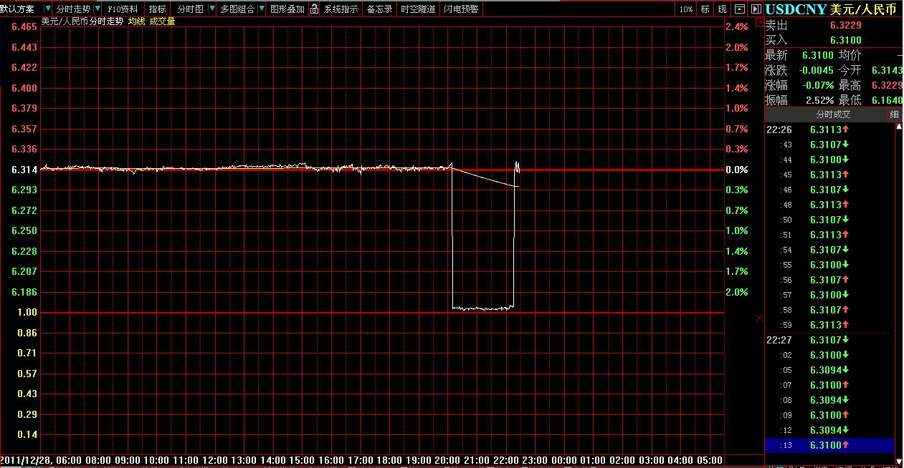The image size is (904, 468).
Task: Select the :05 tick row at 6.3094
Action: click(x=830, y=370)
